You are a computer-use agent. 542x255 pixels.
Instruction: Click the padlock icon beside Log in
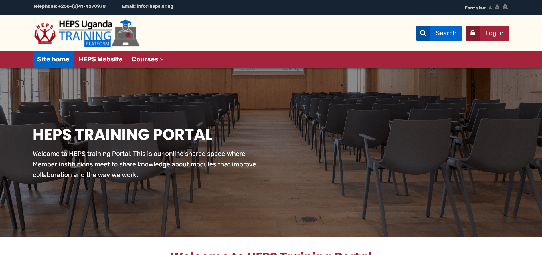(473, 33)
